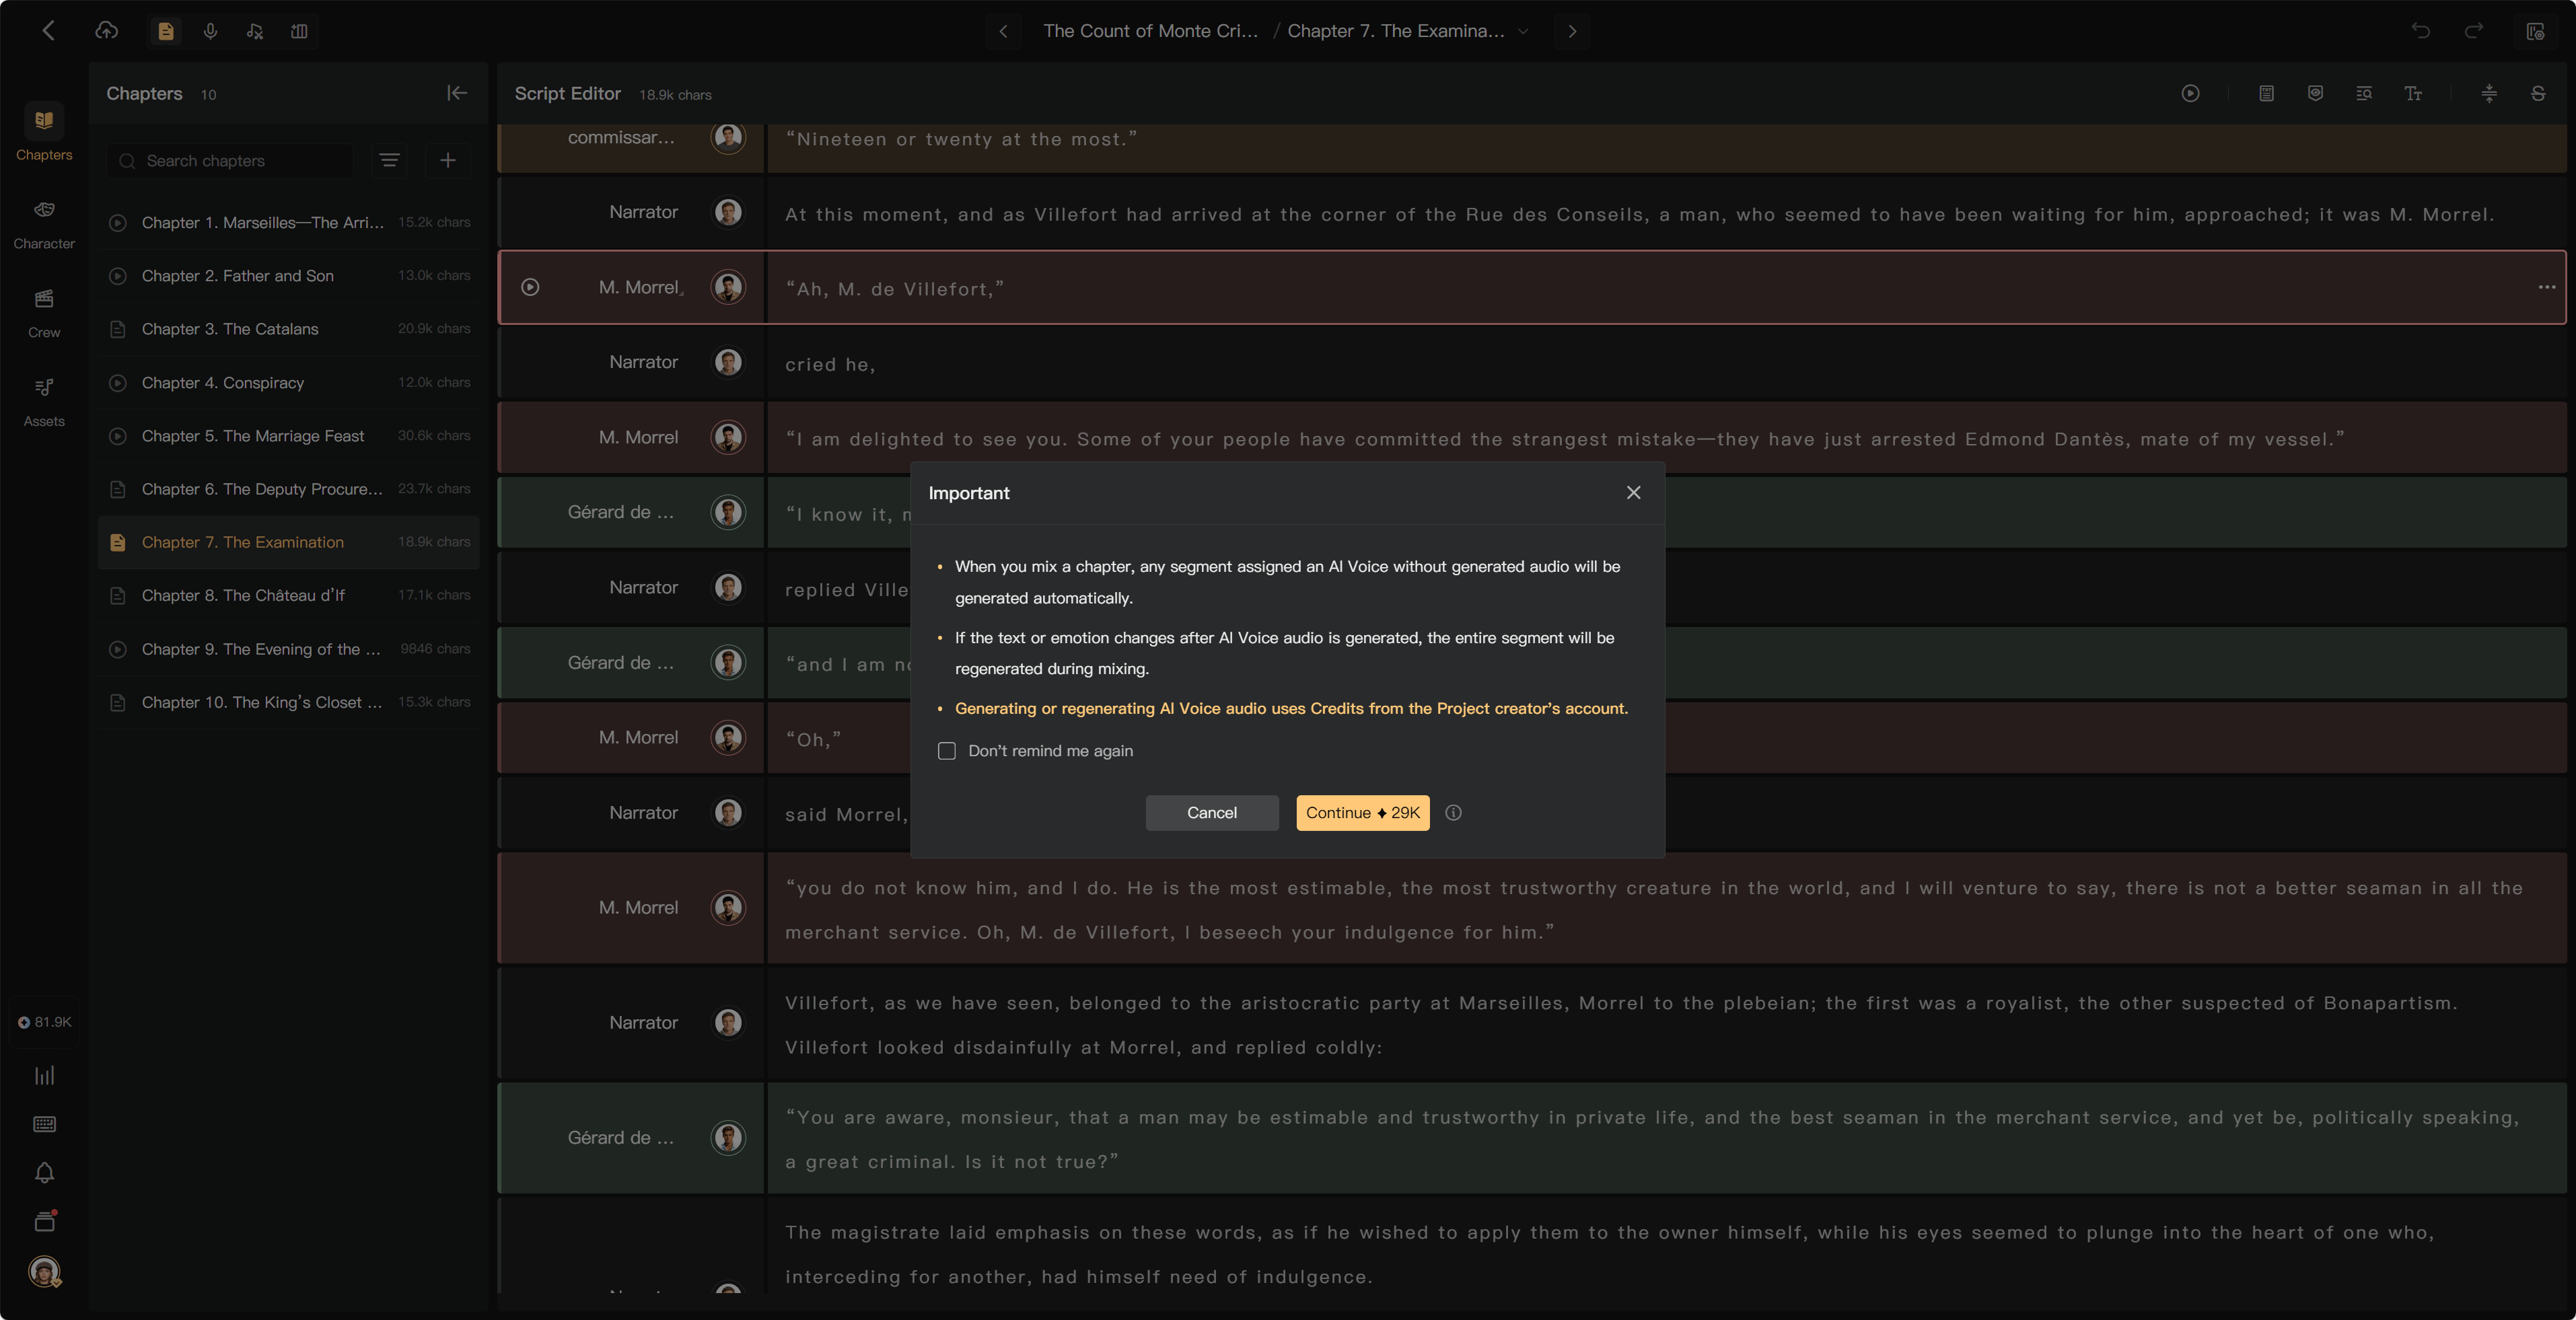Open the music mixing mode icon
The height and width of the screenshot is (1320, 2576).
pyautogui.click(x=255, y=31)
